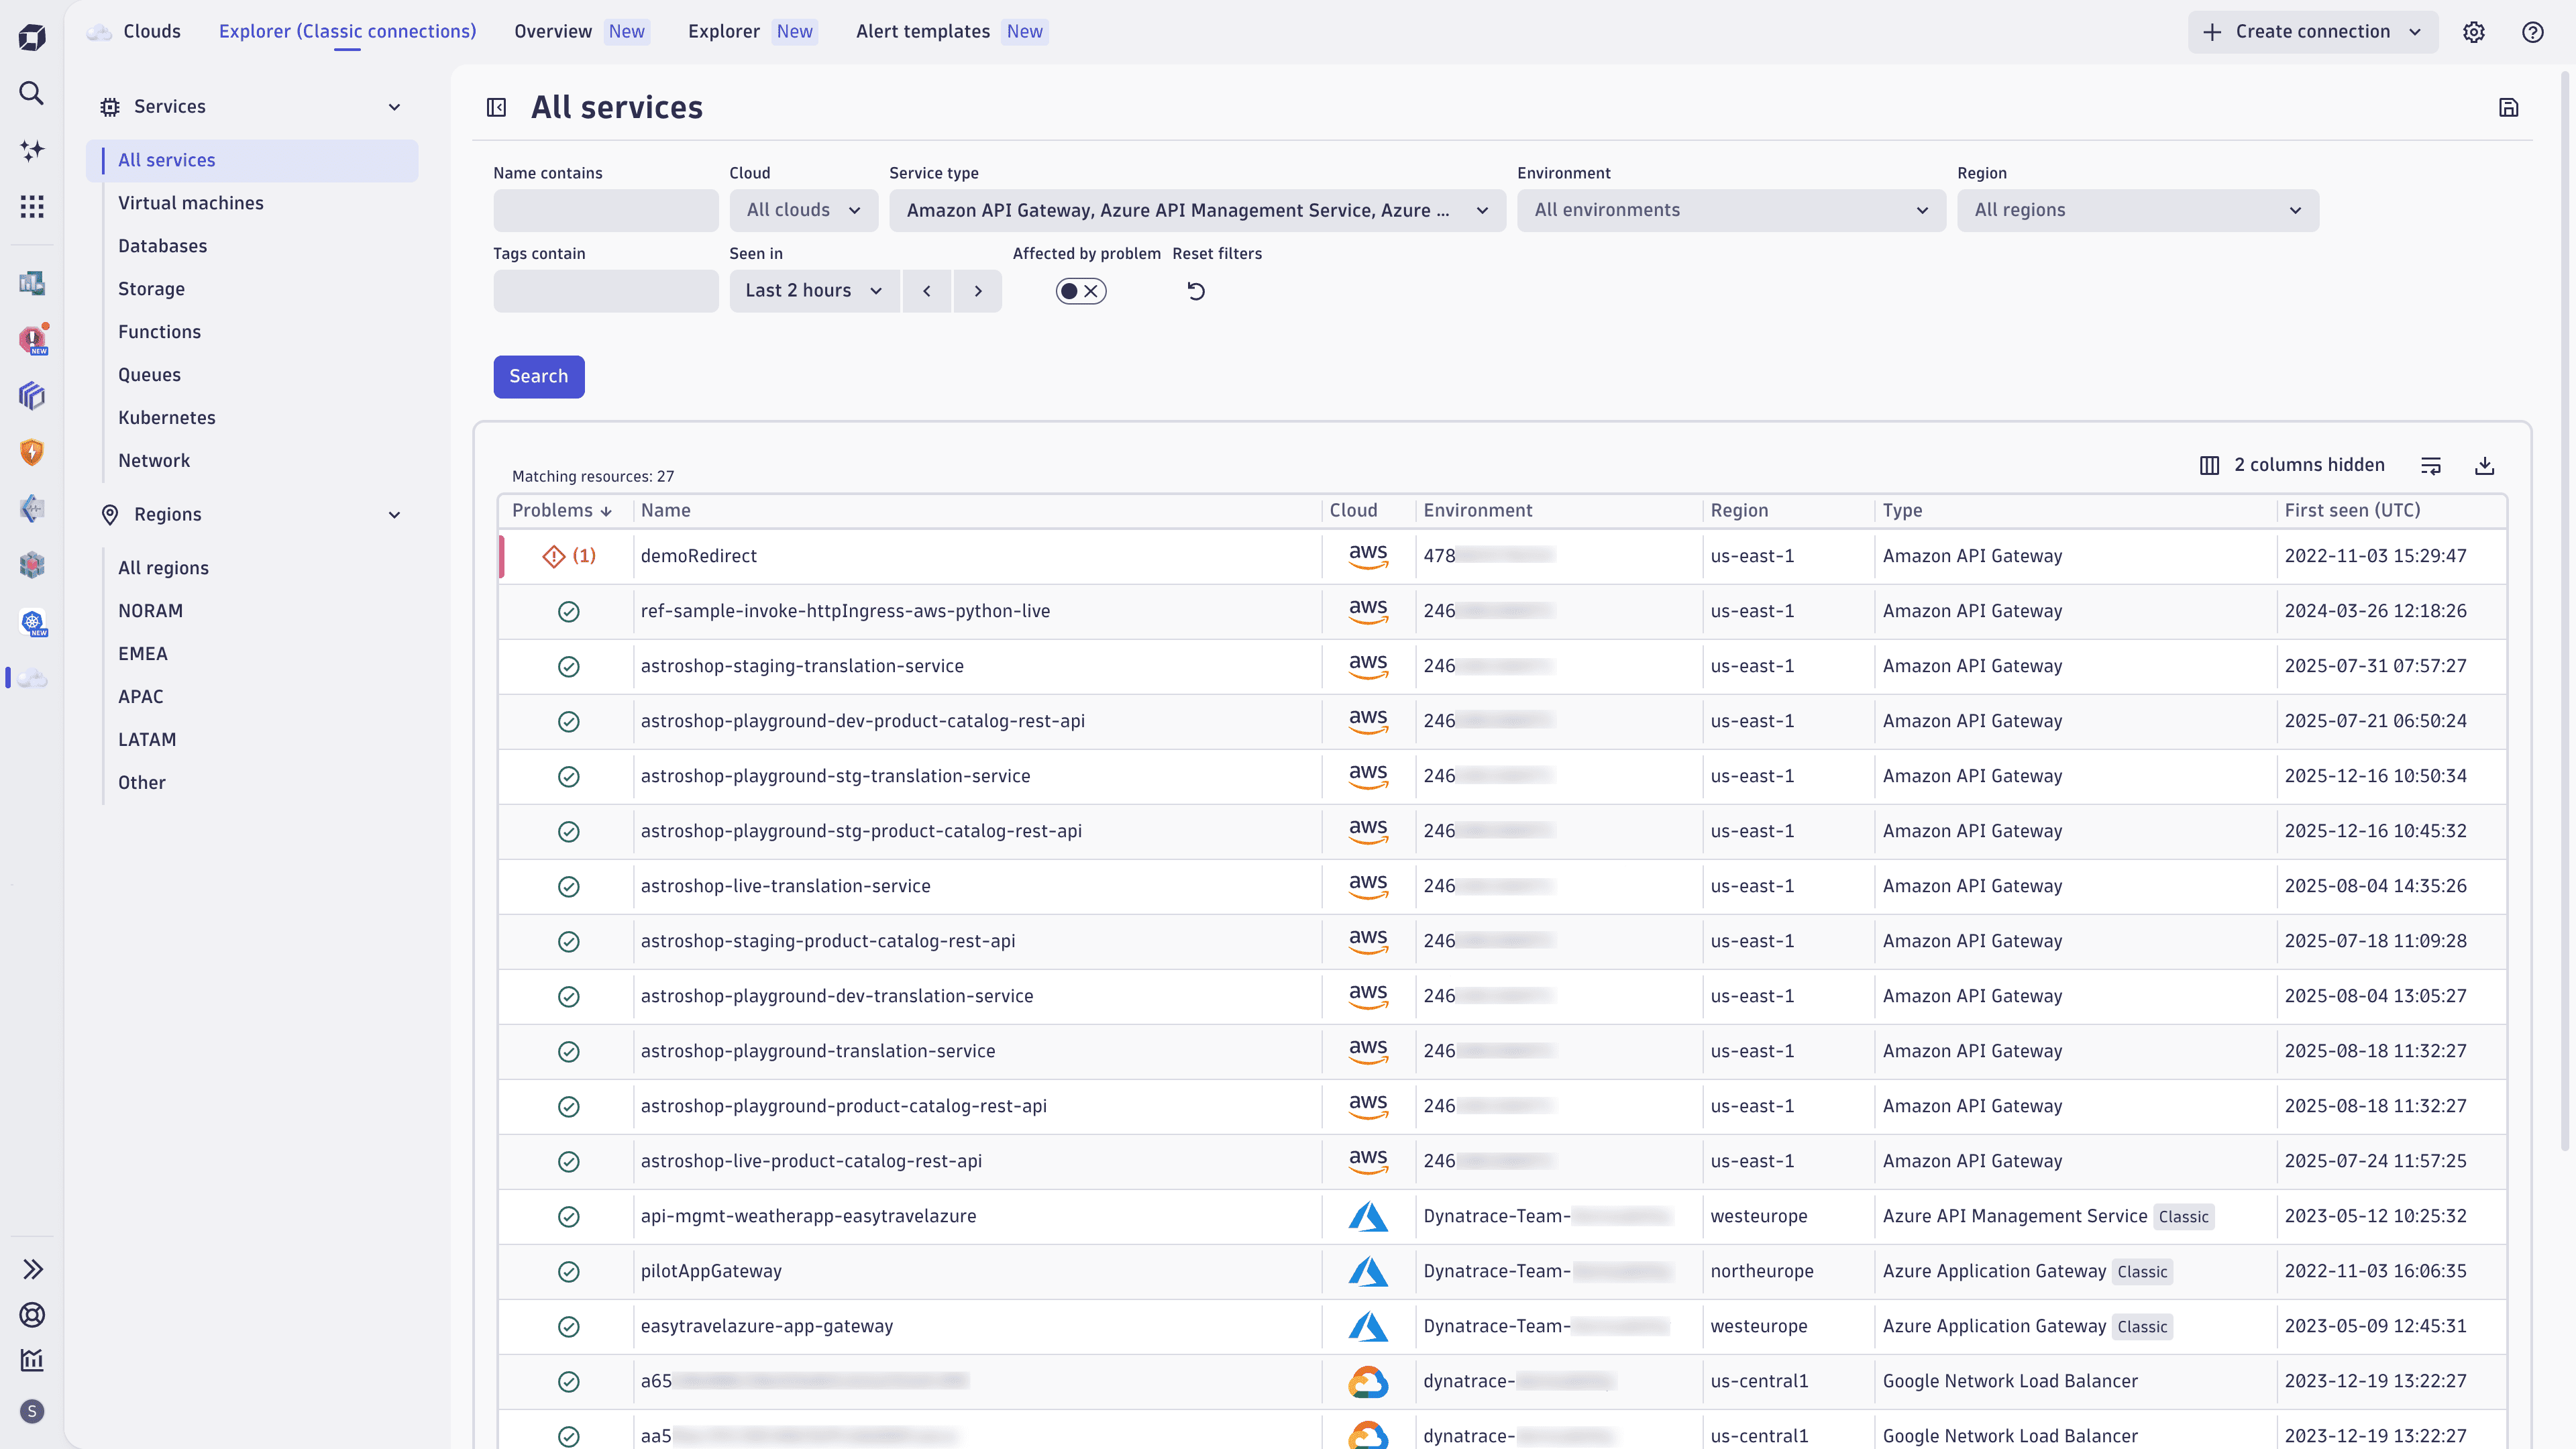The width and height of the screenshot is (2576, 1449).
Task: Open the AI assistant sparkles icon
Action: coord(32,150)
